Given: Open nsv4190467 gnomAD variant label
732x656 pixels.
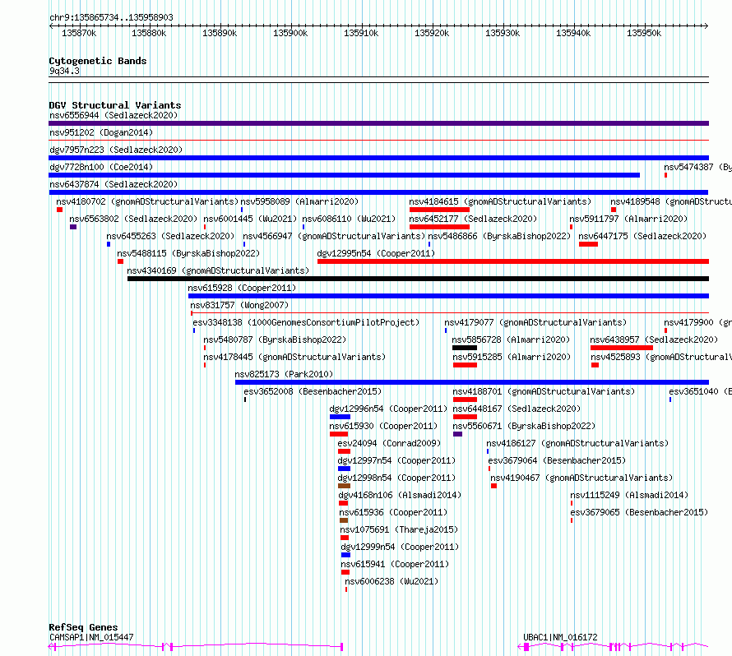Looking at the screenshot, I should pos(581,478).
